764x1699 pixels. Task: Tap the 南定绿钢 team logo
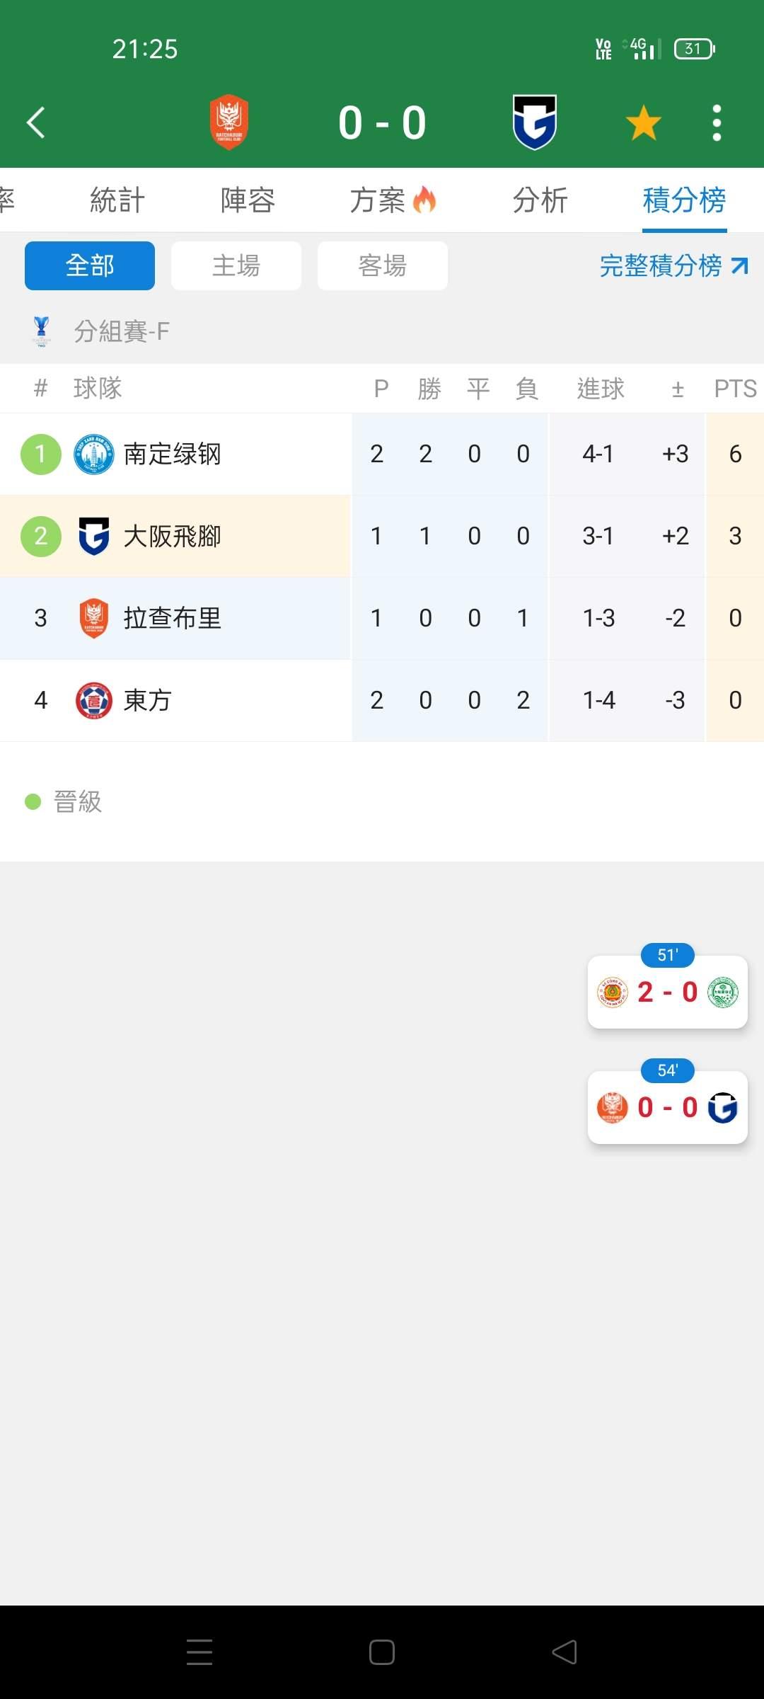94,454
